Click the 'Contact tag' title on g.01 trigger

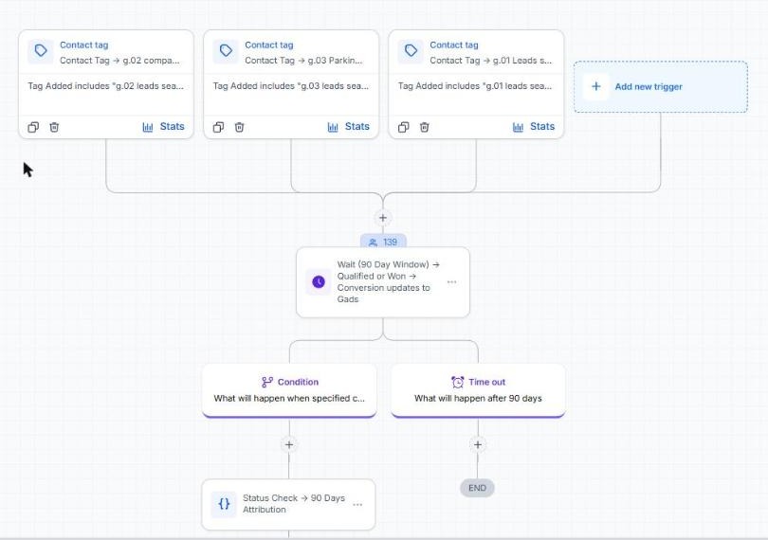454,45
